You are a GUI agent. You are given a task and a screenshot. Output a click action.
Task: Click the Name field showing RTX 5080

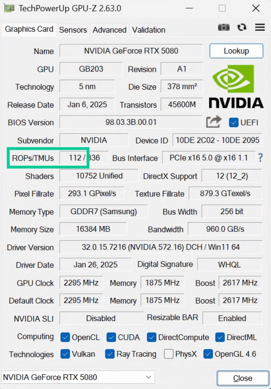[131, 51]
